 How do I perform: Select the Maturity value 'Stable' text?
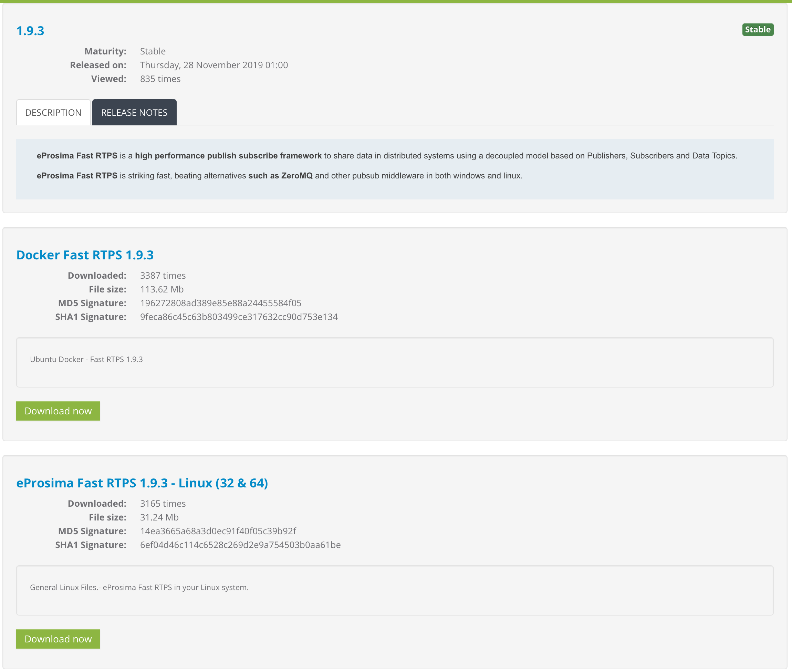(x=153, y=51)
